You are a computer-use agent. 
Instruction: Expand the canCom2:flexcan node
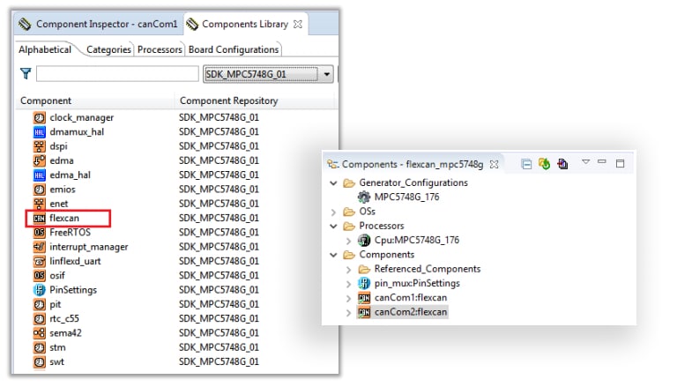pos(348,312)
